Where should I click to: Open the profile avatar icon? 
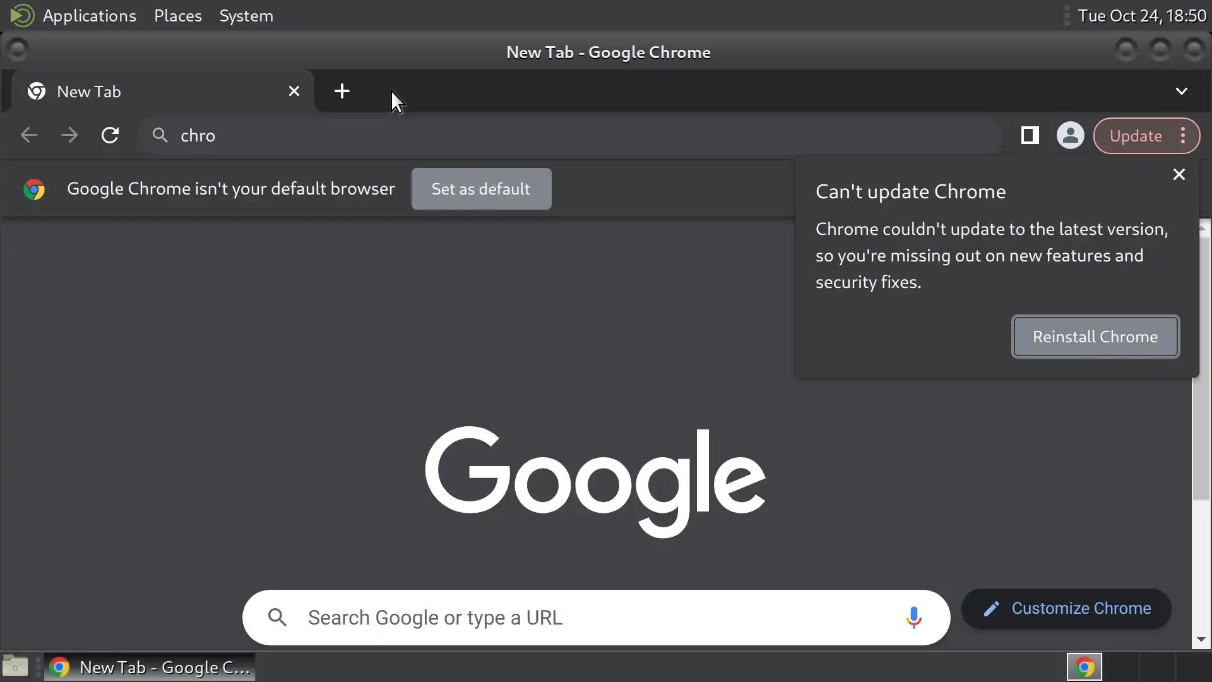[1070, 135]
